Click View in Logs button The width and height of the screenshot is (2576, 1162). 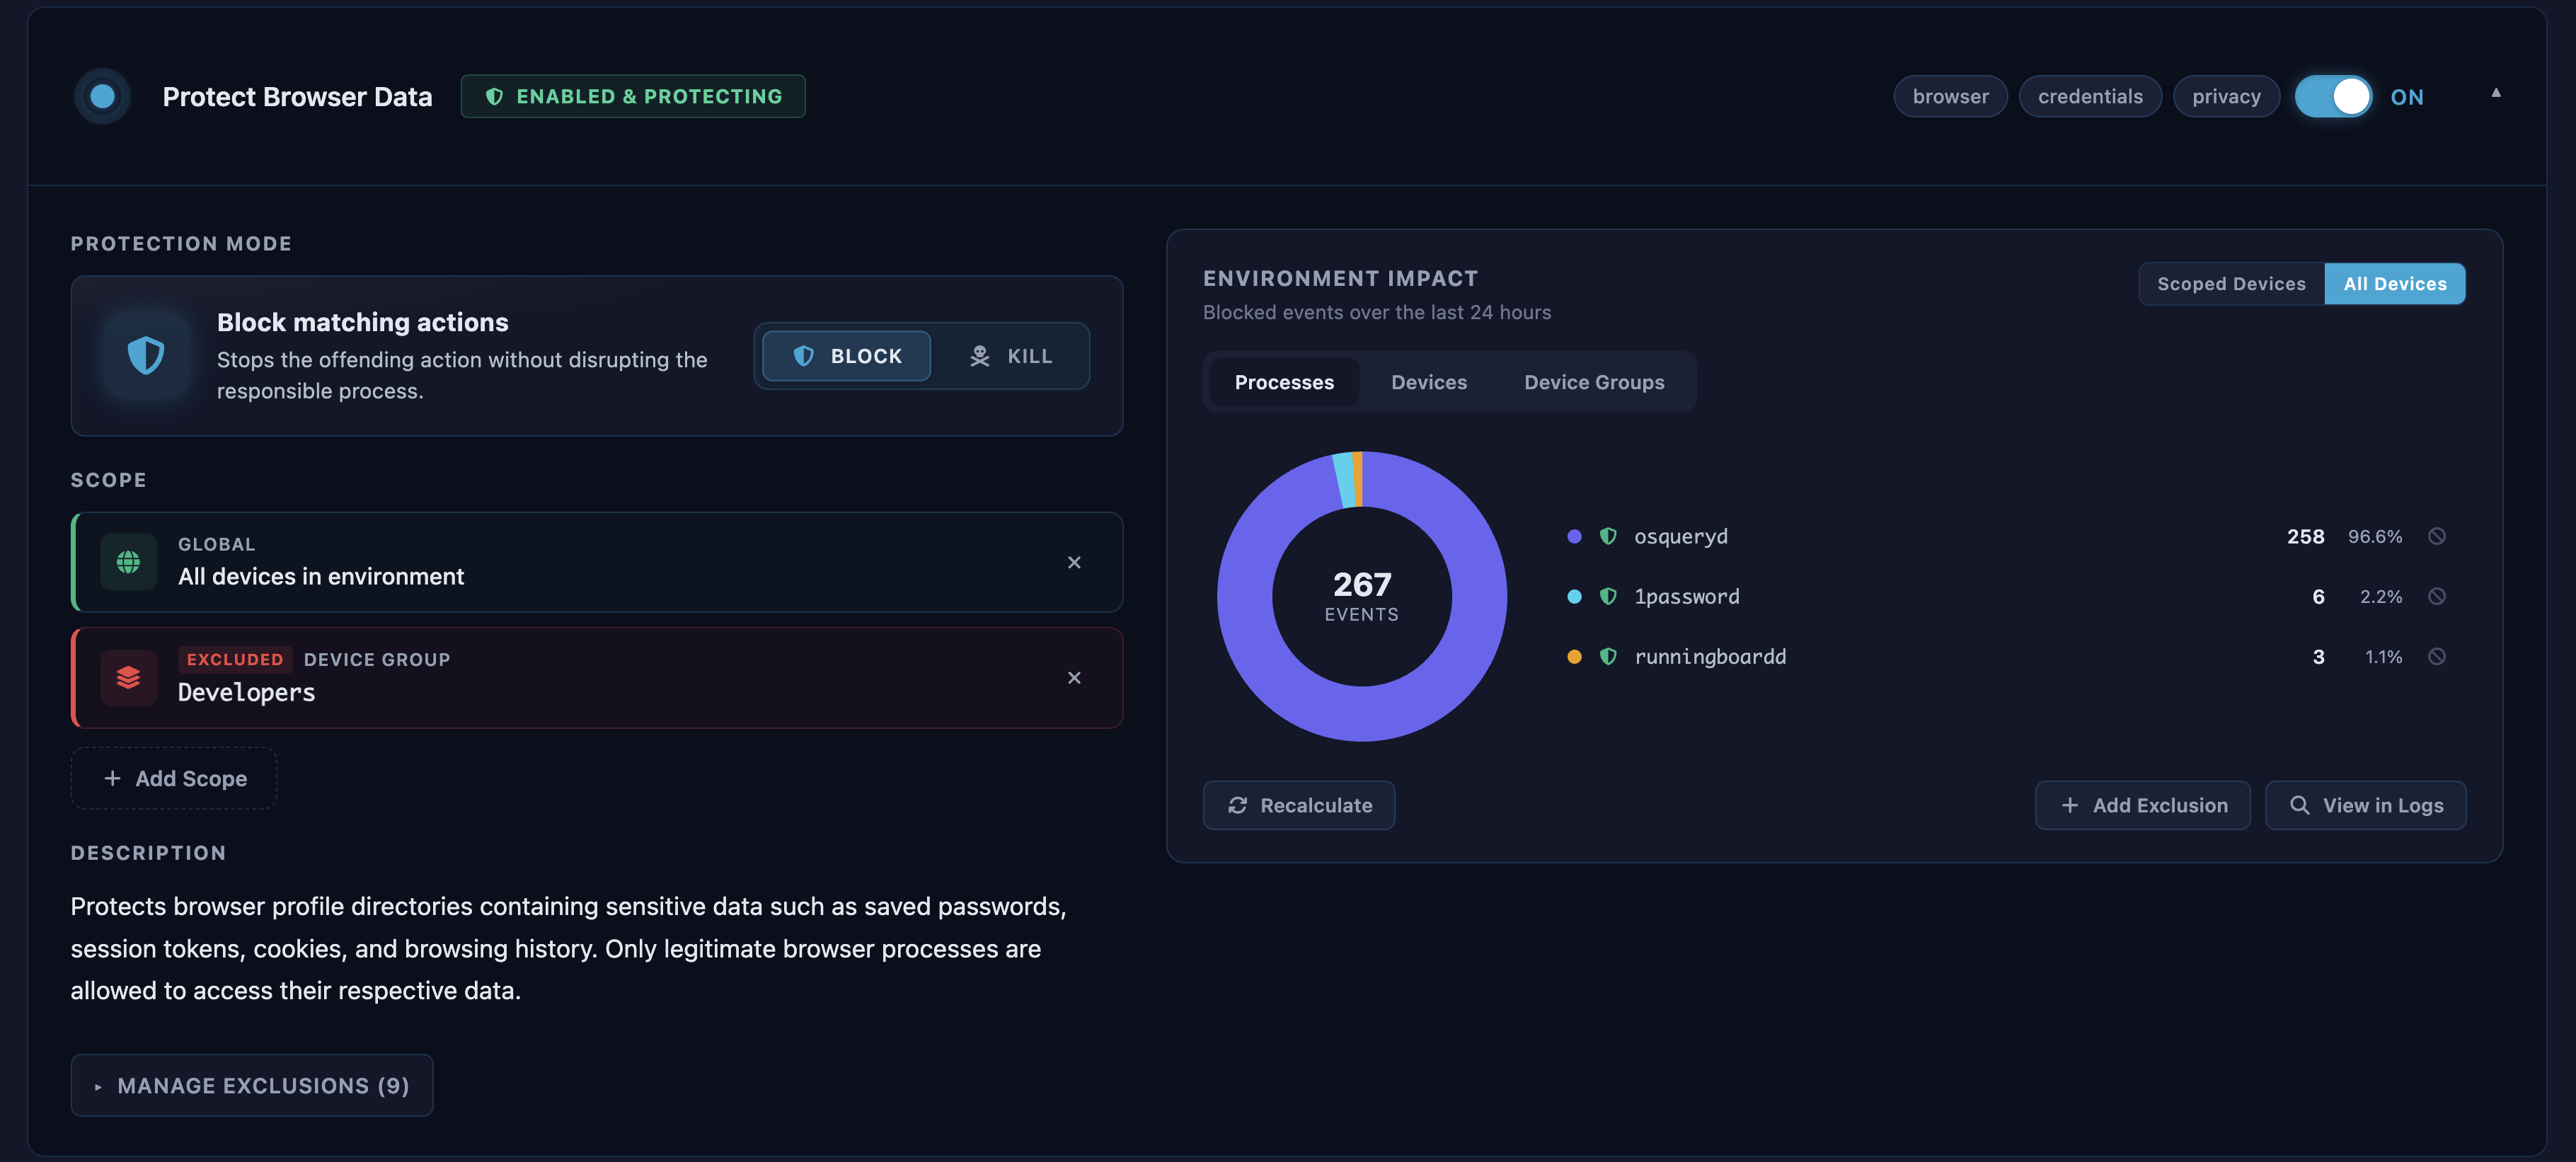point(2366,805)
